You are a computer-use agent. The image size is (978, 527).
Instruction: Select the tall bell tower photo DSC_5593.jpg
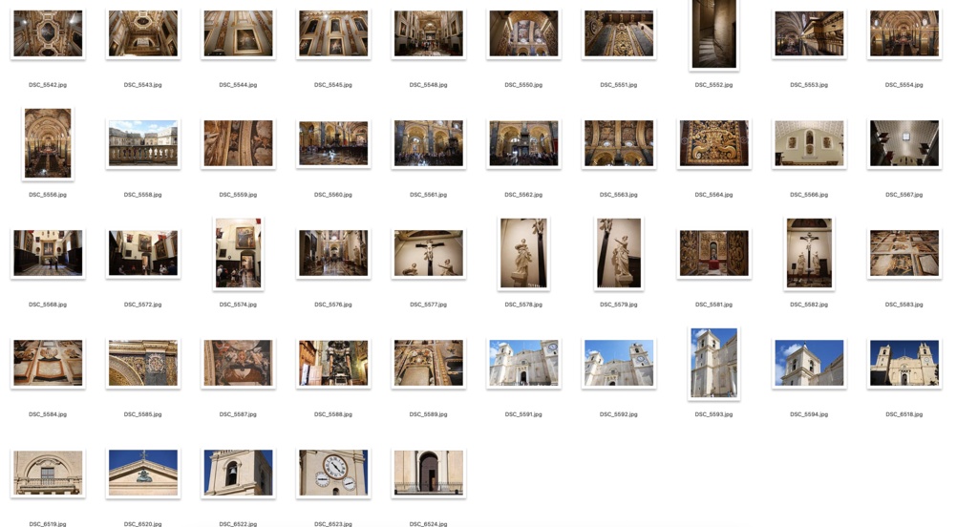click(714, 363)
